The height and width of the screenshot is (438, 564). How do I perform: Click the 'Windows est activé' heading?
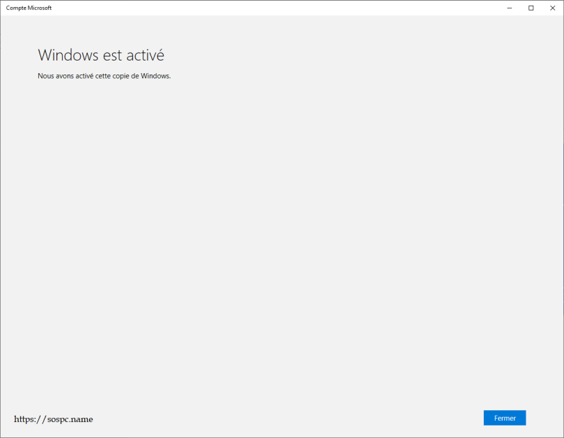(x=101, y=55)
